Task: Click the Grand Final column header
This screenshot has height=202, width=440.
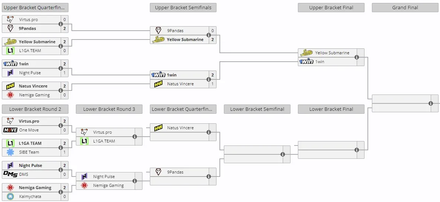Action: pos(405,7)
